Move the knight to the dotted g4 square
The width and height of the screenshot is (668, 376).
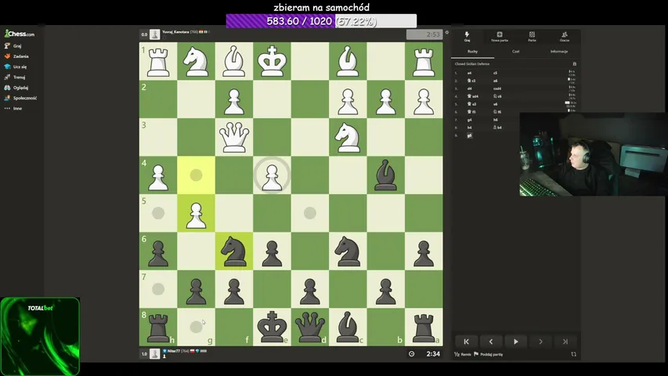tap(196, 175)
